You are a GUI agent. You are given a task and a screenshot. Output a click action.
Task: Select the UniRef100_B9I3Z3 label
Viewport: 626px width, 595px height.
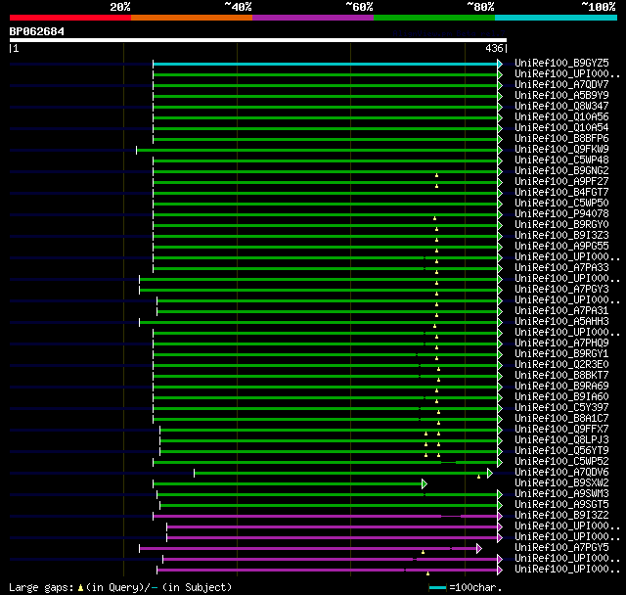pos(561,236)
